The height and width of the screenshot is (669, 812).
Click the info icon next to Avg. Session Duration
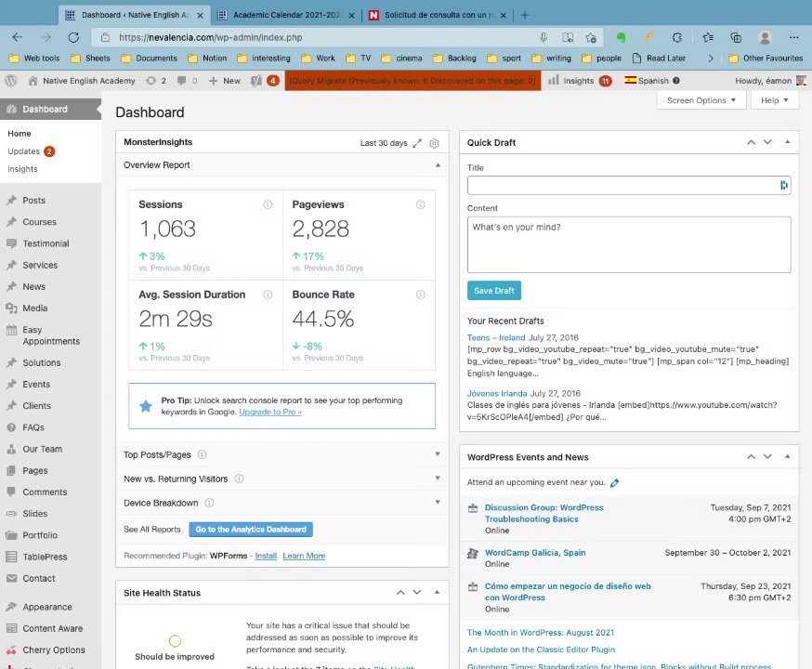(268, 295)
